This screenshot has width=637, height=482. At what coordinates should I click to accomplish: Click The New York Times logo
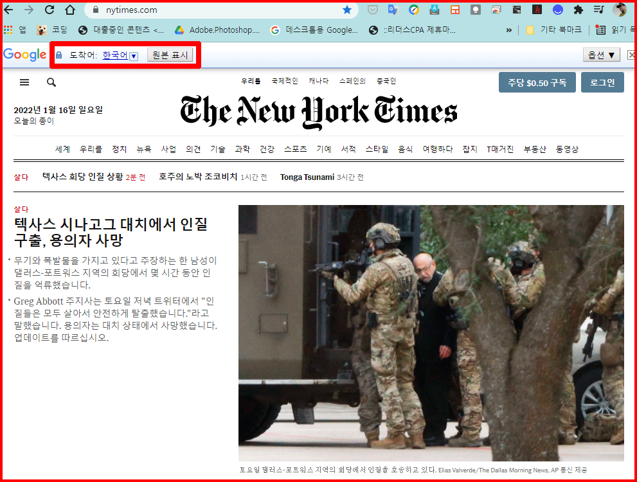point(319,112)
